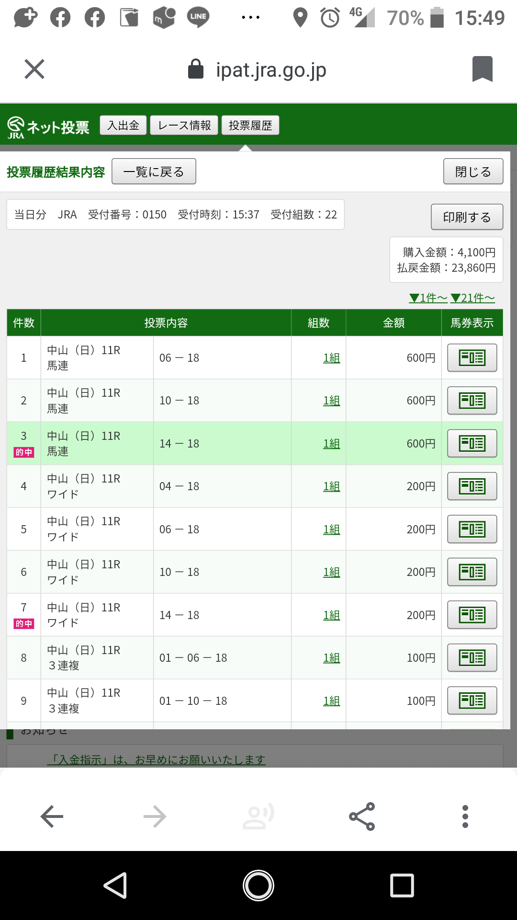Jump to items from 21 onward

click(x=472, y=298)
